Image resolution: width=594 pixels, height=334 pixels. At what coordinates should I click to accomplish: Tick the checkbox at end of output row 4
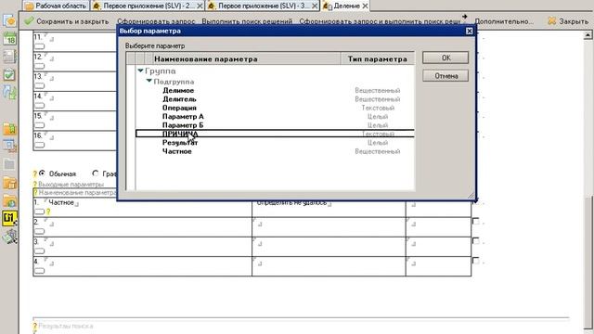(x=476, y=261)
